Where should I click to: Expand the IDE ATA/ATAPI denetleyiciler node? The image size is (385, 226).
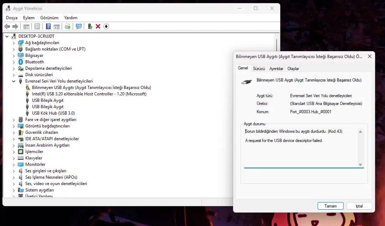14,139
